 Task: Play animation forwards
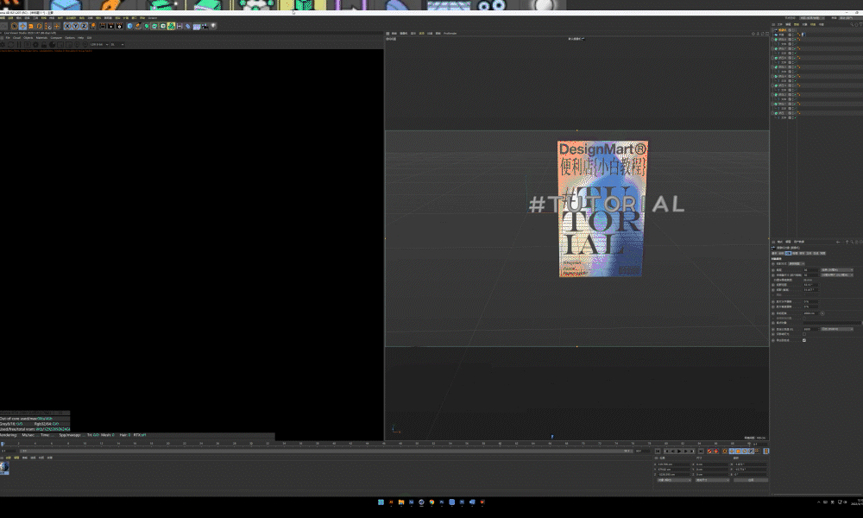coord(679,452)
